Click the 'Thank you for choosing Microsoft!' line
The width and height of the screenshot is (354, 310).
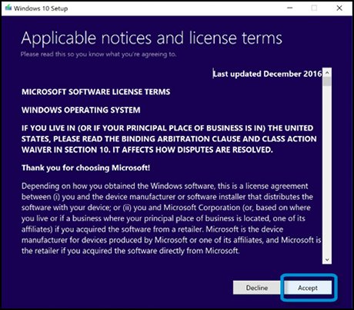pos(86,168)
